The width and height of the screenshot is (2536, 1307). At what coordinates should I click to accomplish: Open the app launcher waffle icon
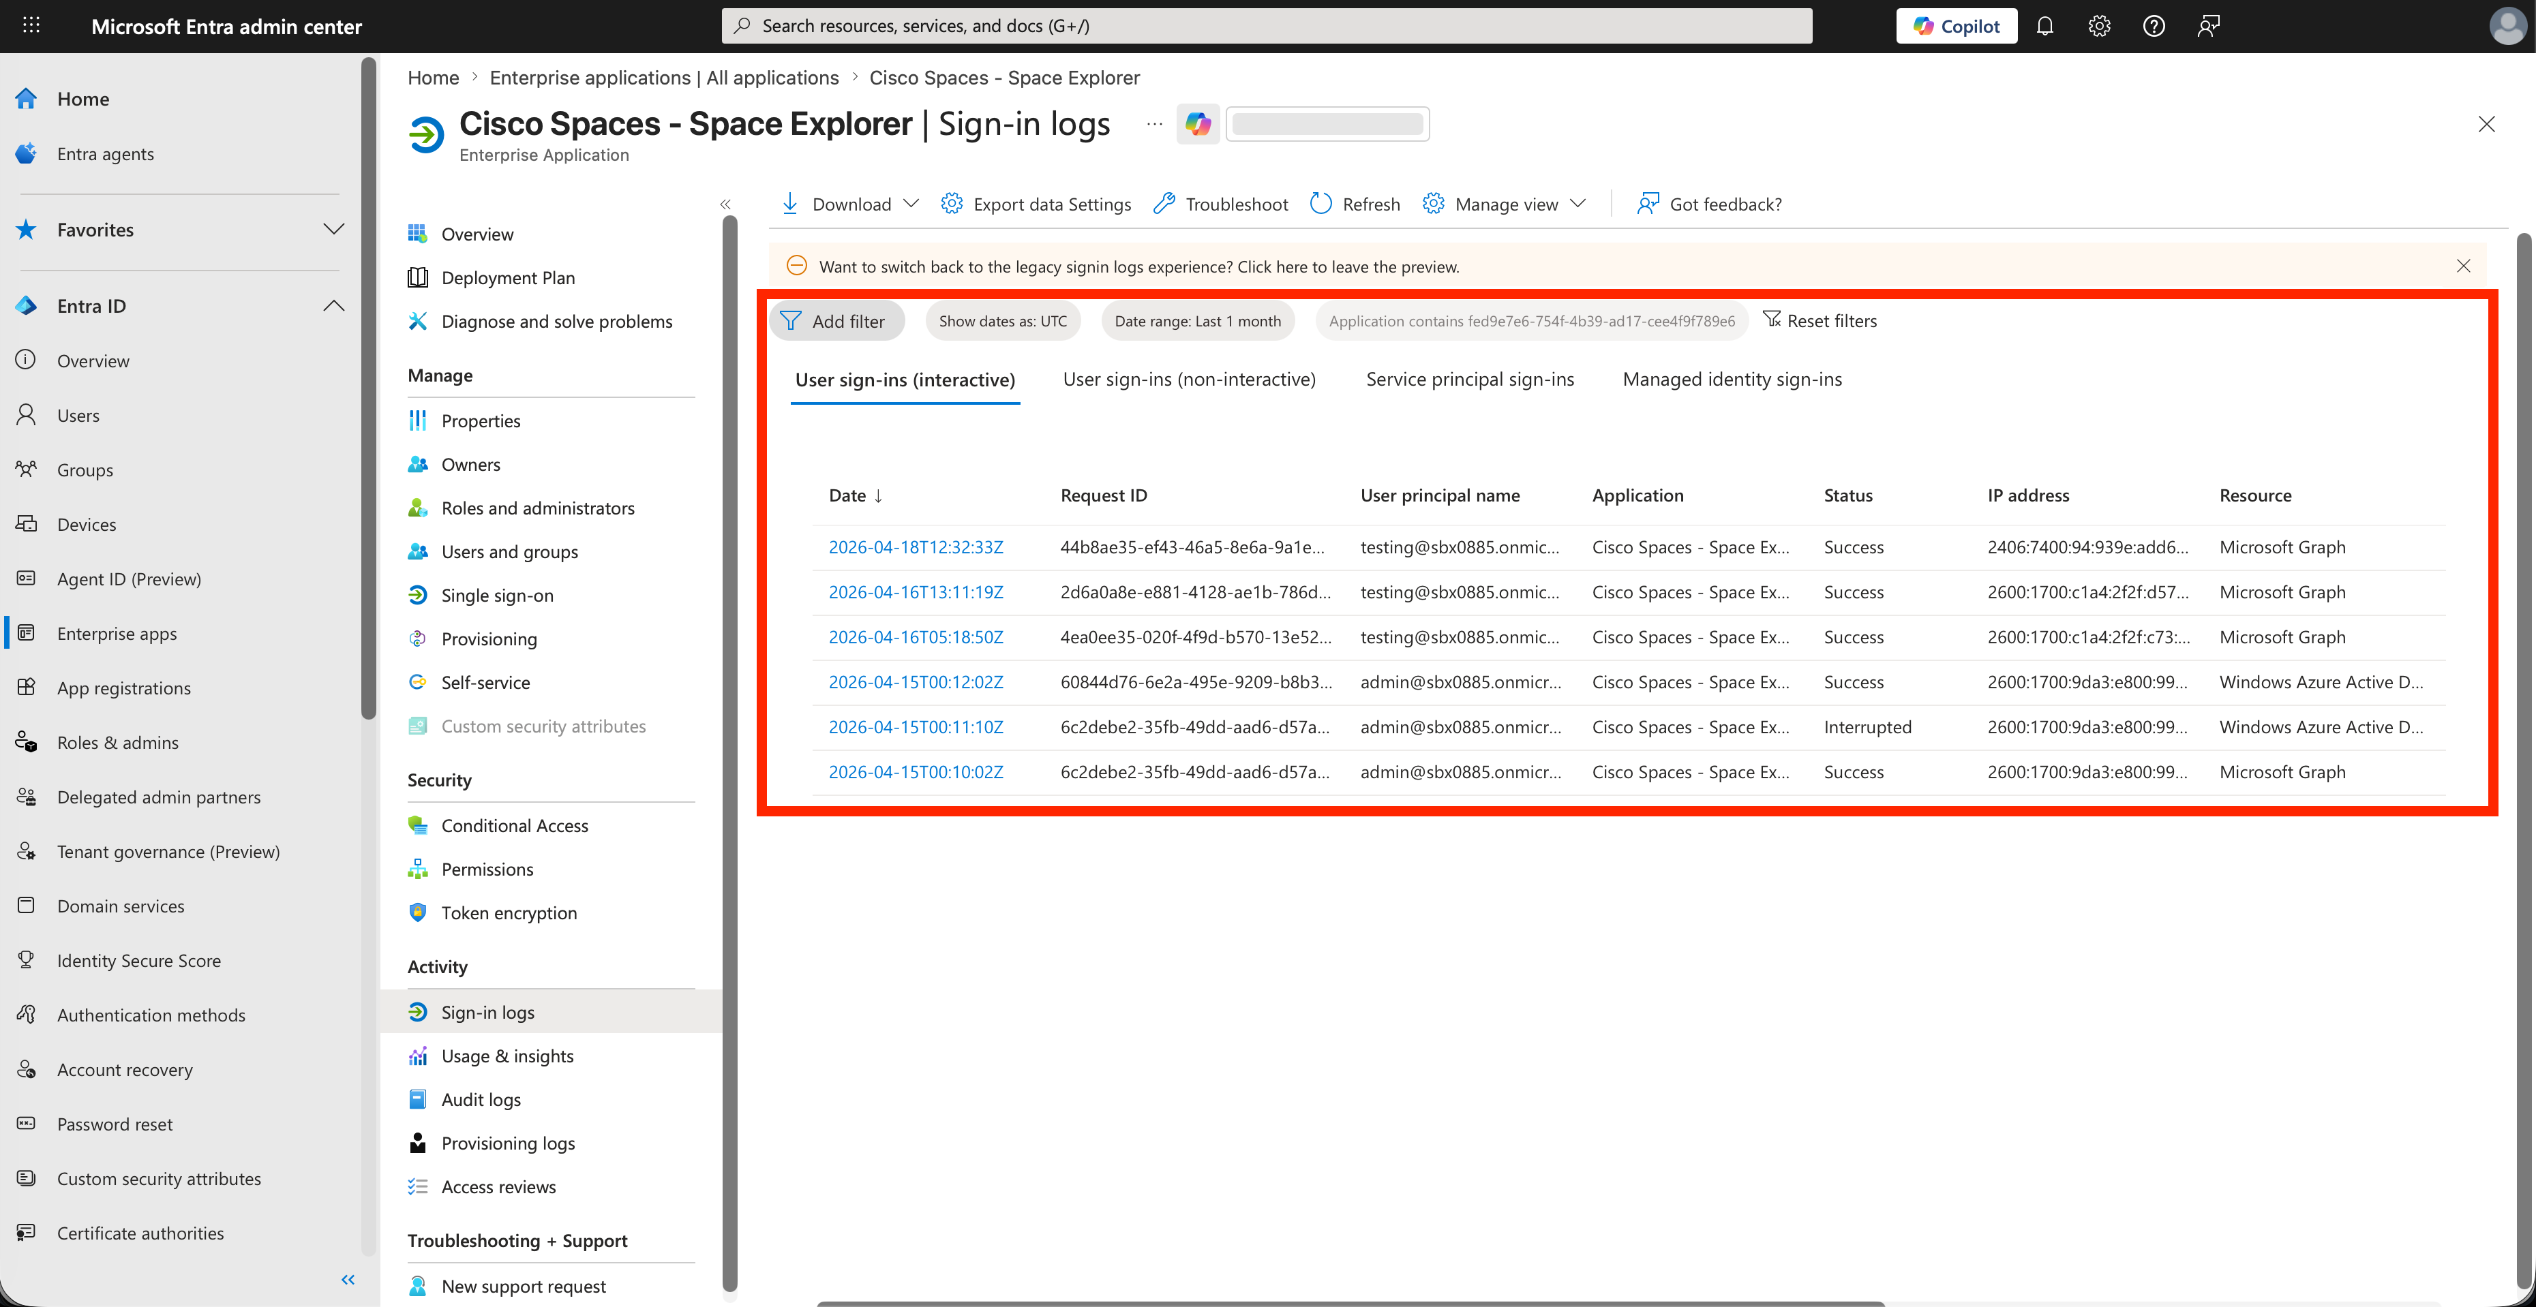(31, 26)
